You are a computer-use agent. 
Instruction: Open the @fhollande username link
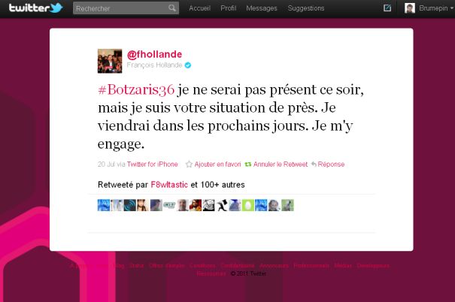[x=154, y=54]
